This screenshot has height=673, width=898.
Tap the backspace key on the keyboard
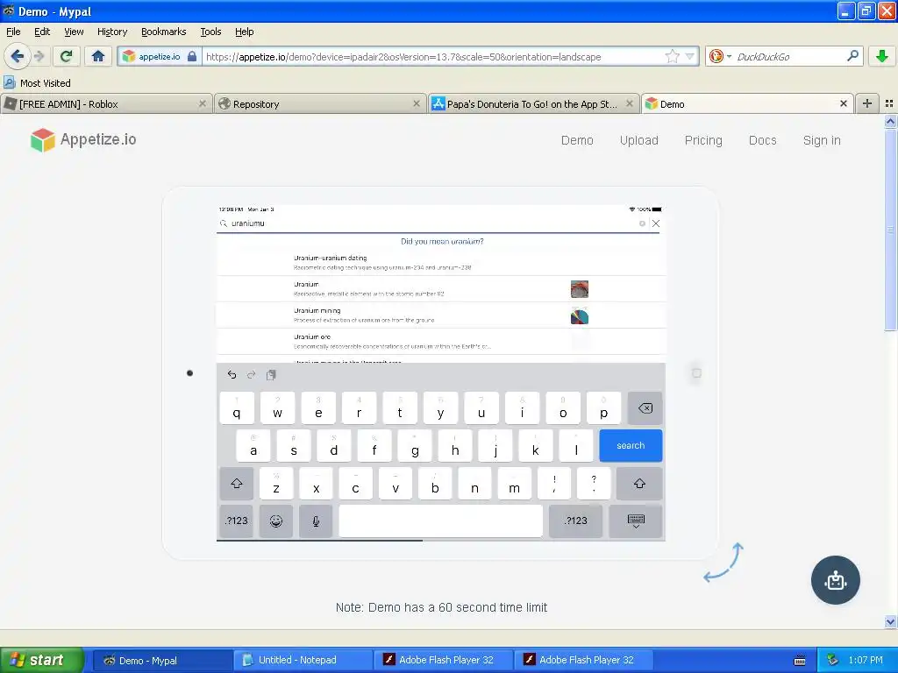(x=645, y=407)
